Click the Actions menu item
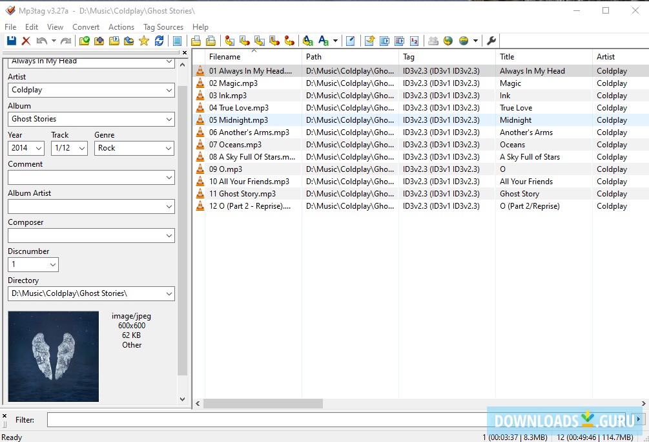The image size is (649, 442). point(121,26)
